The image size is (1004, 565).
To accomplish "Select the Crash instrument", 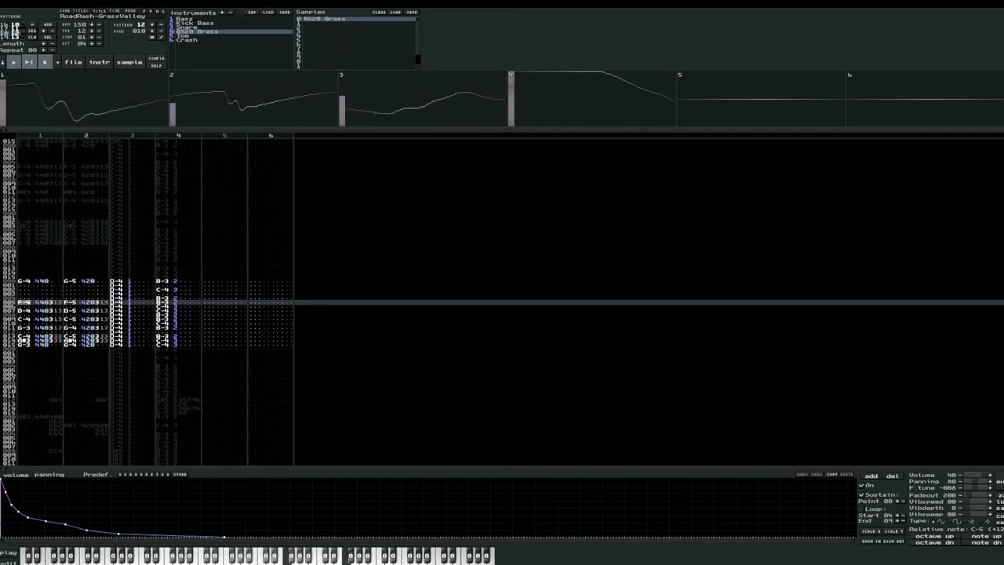I will pyautogui.click(x=187, y=40).
